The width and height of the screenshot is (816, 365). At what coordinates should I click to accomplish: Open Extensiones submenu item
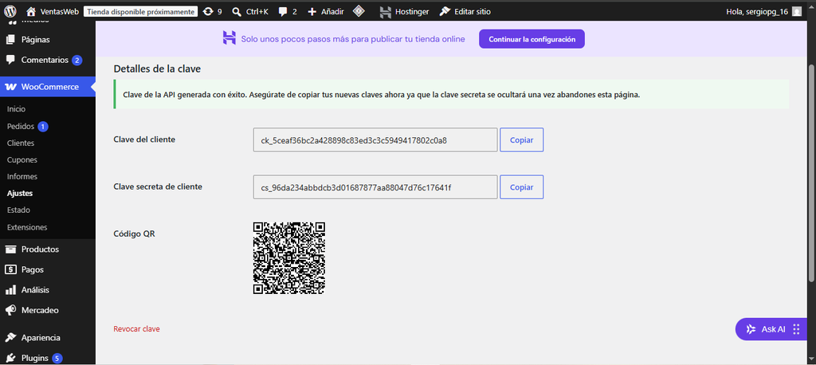pos(27,228)
